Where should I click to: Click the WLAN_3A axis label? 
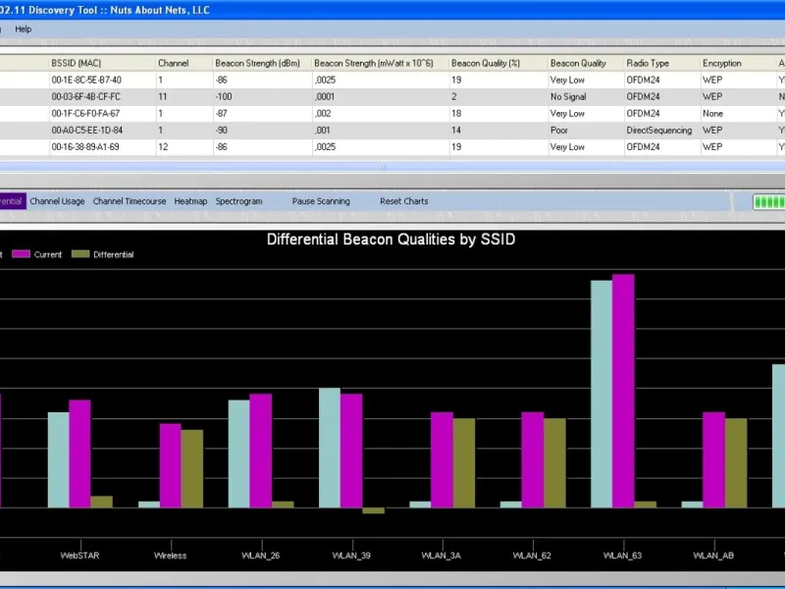tap(441, 556)
